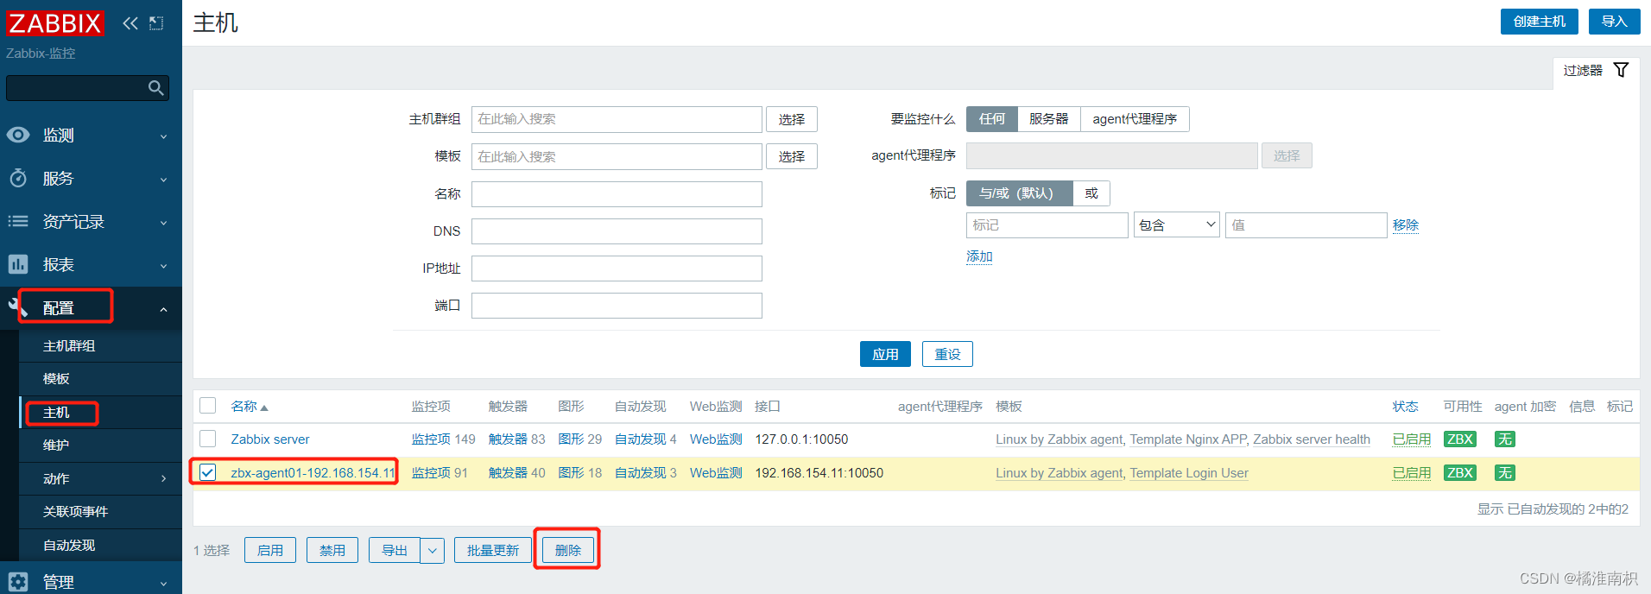Expand the 管理 menu chevron
The width and height of the screenshot is (1651, 594).
[164, 584]
